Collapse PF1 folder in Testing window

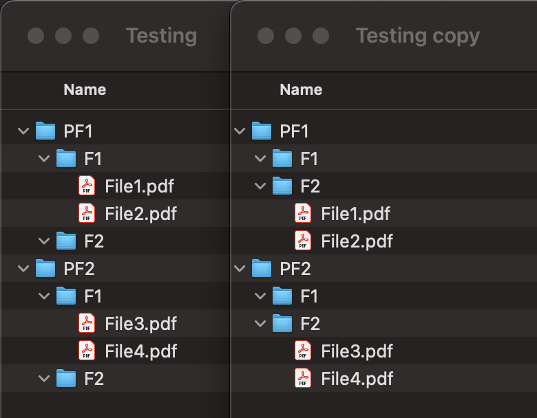click(x=23, y=131)
